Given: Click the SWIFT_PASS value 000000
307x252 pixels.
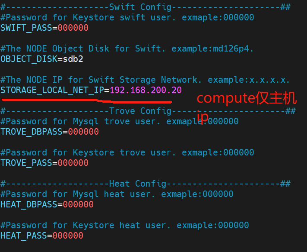Looking at the screenshot, I should [x=73, y=28].
